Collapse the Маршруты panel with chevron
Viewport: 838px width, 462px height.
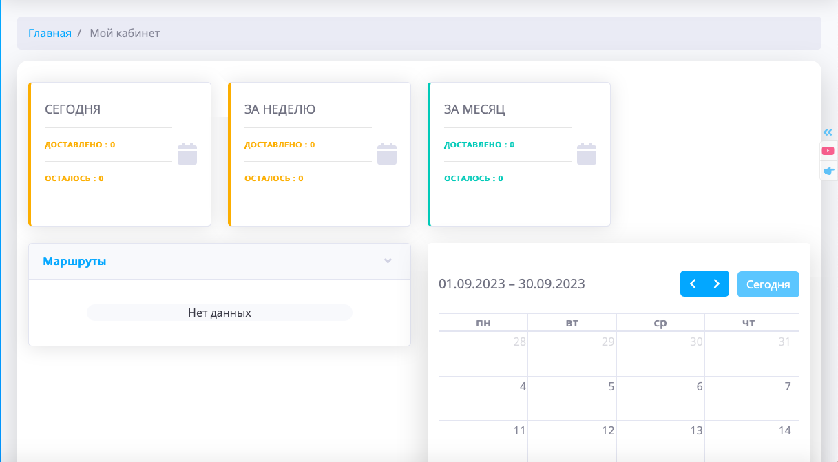388,261
